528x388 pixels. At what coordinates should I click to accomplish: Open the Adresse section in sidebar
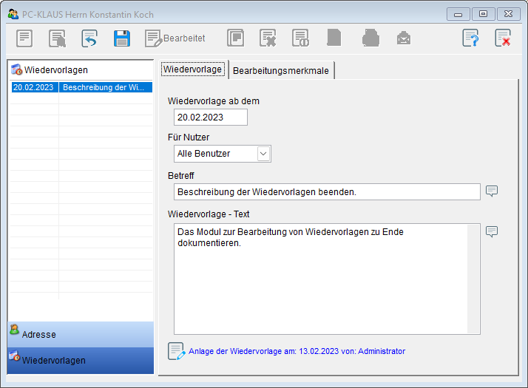tap(80, 334)
